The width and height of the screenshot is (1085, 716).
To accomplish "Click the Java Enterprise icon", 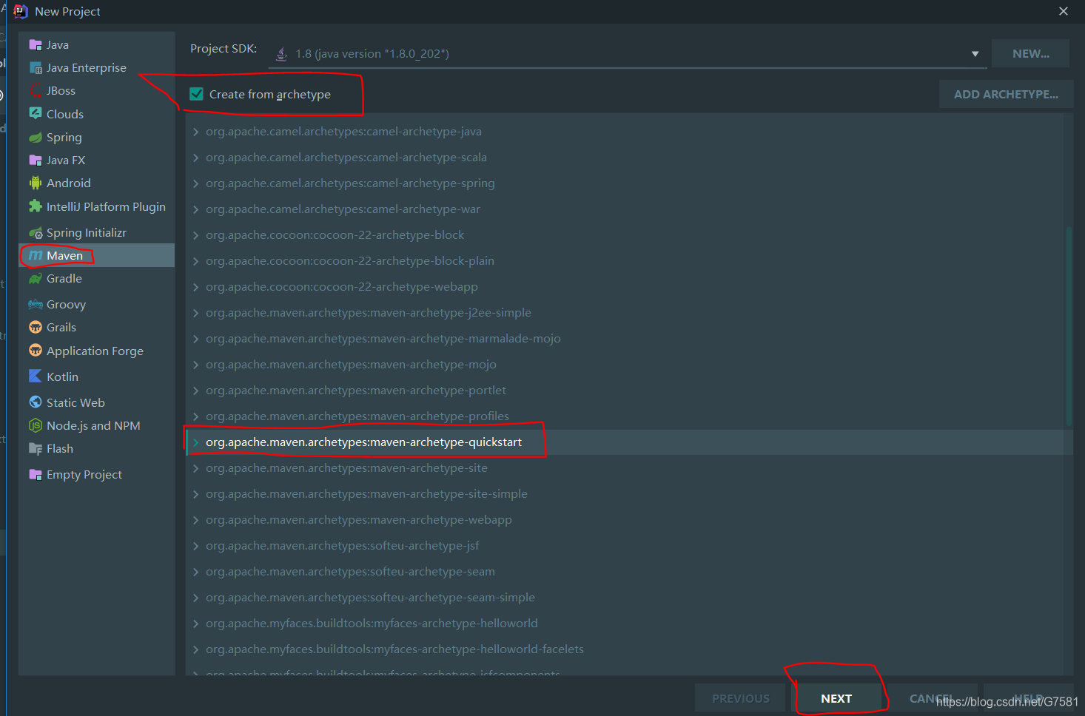I will click(x=35, y=68).
